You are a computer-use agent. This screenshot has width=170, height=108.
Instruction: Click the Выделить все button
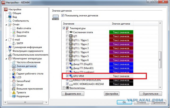click(73, 94)
